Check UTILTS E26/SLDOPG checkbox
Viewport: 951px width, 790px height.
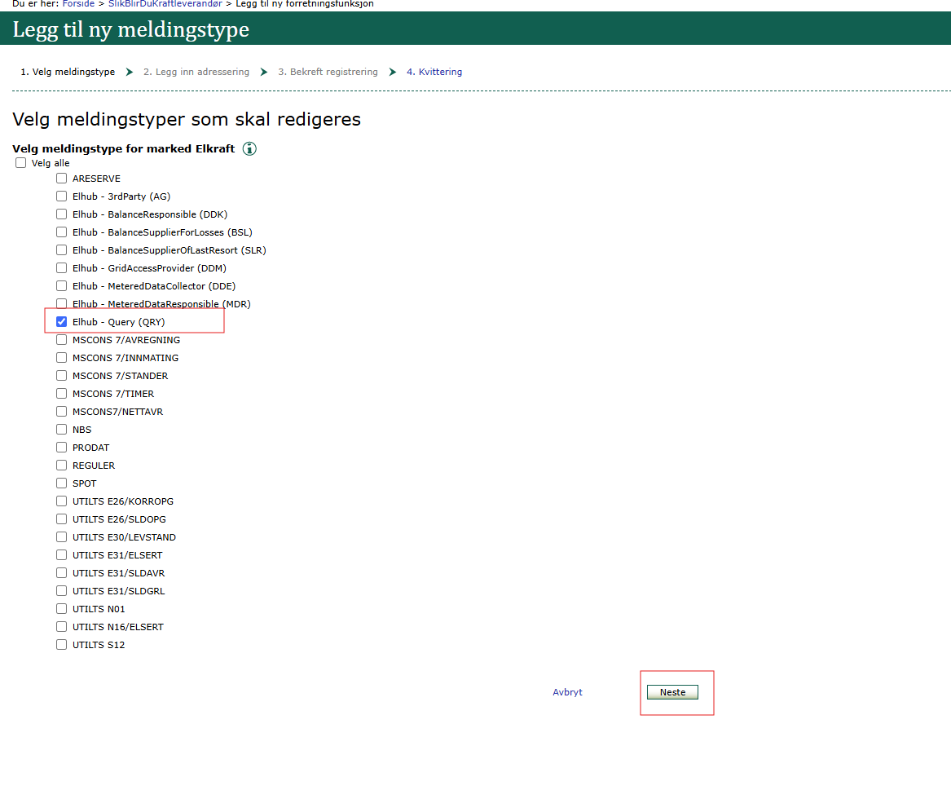tap(61, 519)
